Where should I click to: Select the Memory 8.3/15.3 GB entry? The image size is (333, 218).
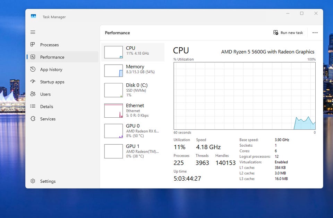[x=133, y=71]
